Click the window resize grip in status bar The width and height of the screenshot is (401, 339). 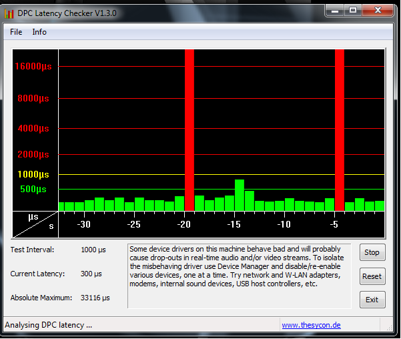click(x=389, y=328)
